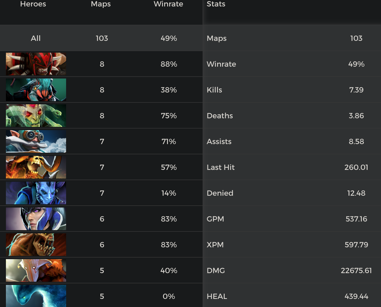The image size is (381, 307).
Task: Choose the Gyrocopter hero portrait
Action: pos(36,141)
